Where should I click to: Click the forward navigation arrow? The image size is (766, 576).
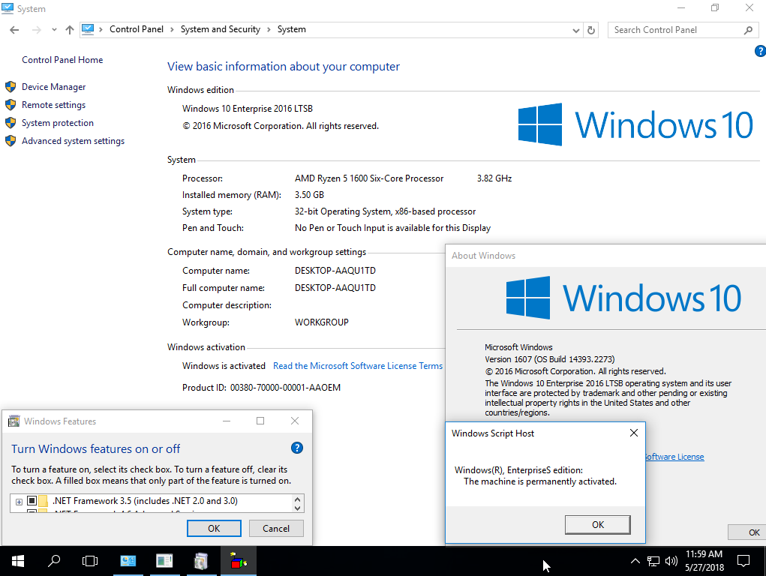[x=36, y=30]
